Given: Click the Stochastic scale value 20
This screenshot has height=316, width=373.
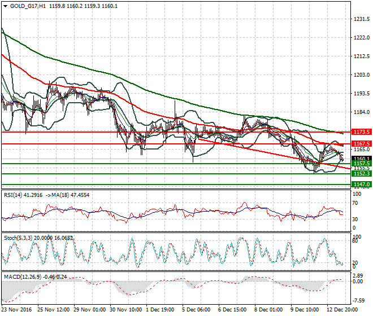Looking at the screenshot, I should click(x=355, y=263).
